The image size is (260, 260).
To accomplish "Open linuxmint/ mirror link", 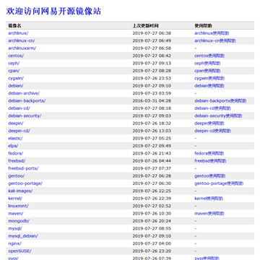I will 18,206.
